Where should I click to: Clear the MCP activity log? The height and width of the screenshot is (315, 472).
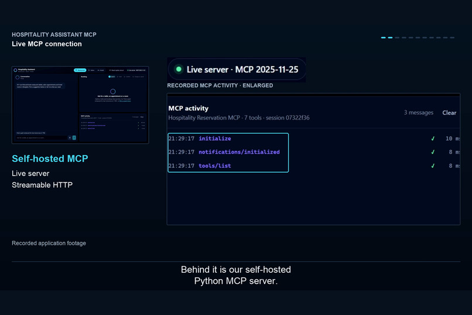click(449, 113)
